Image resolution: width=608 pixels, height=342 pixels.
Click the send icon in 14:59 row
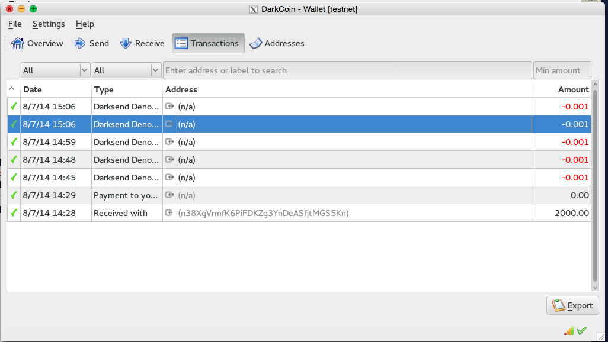click(x=169, y=142)
